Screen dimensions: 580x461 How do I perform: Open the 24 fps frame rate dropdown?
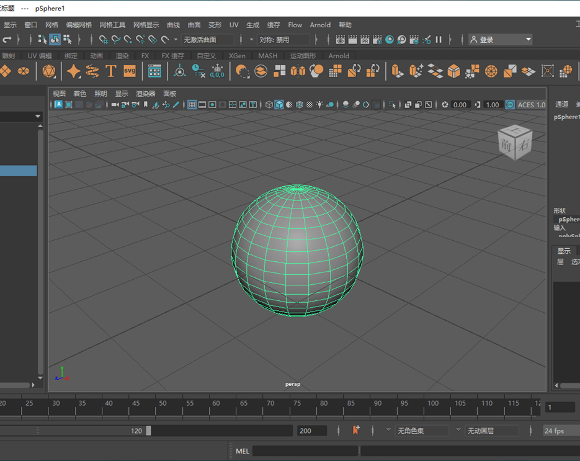coord(561,431)
